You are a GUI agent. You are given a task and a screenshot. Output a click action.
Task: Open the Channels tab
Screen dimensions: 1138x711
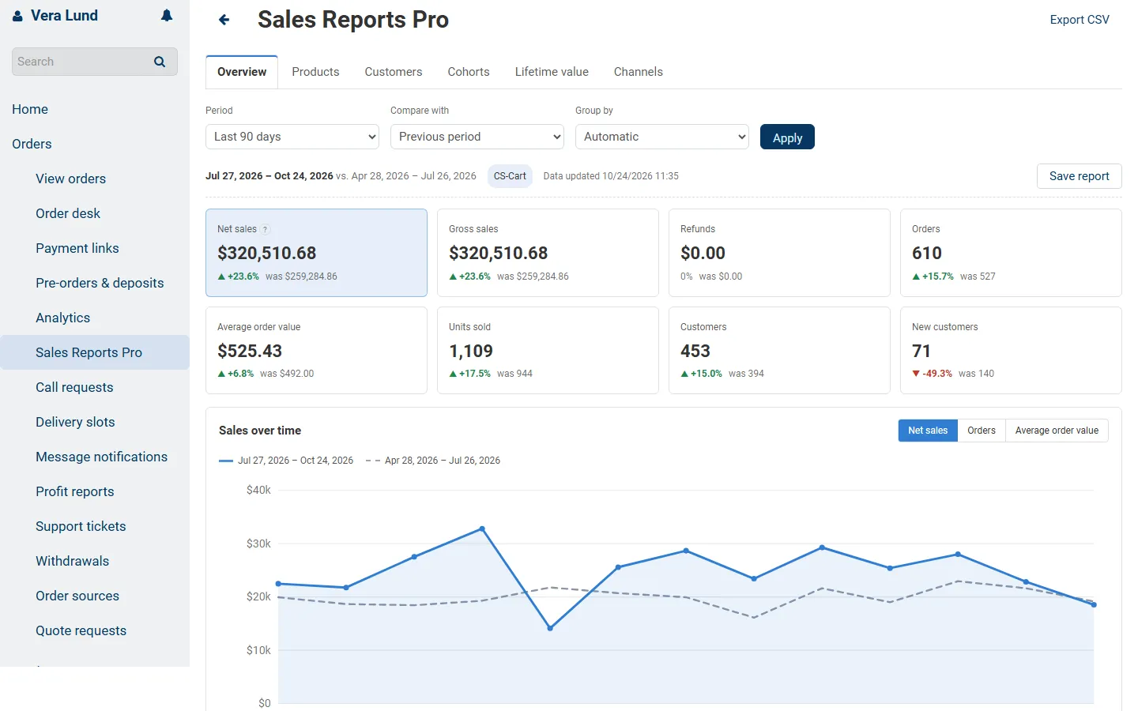coord(639,72)
